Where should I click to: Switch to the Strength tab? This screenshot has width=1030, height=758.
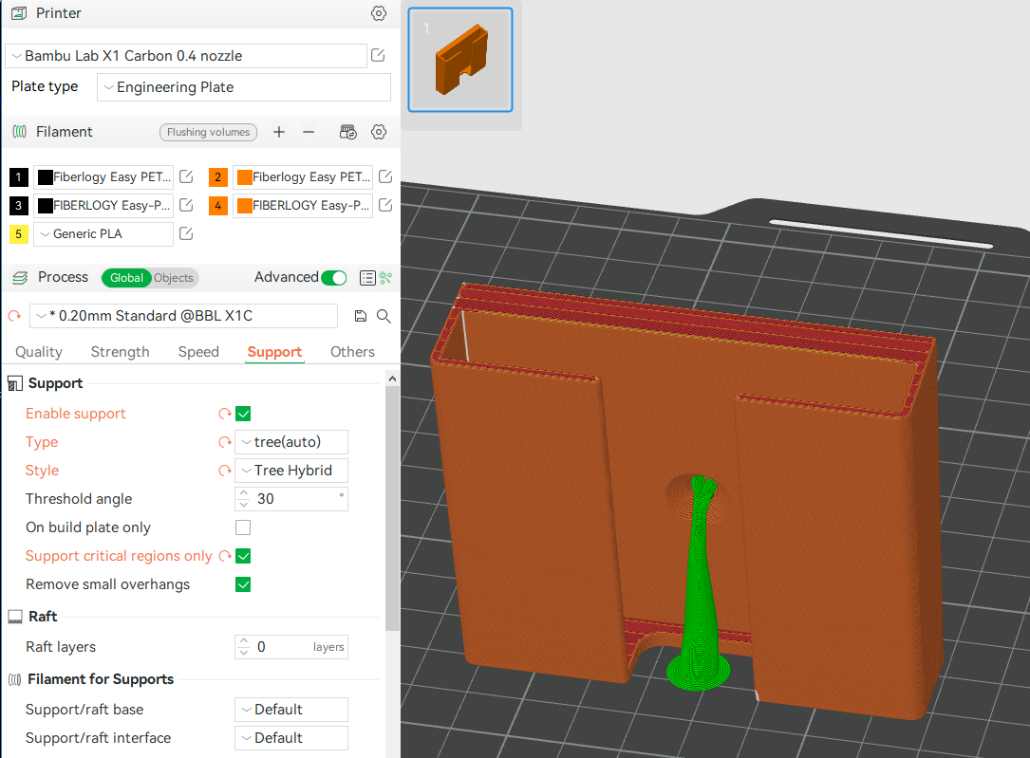(121, 352)
